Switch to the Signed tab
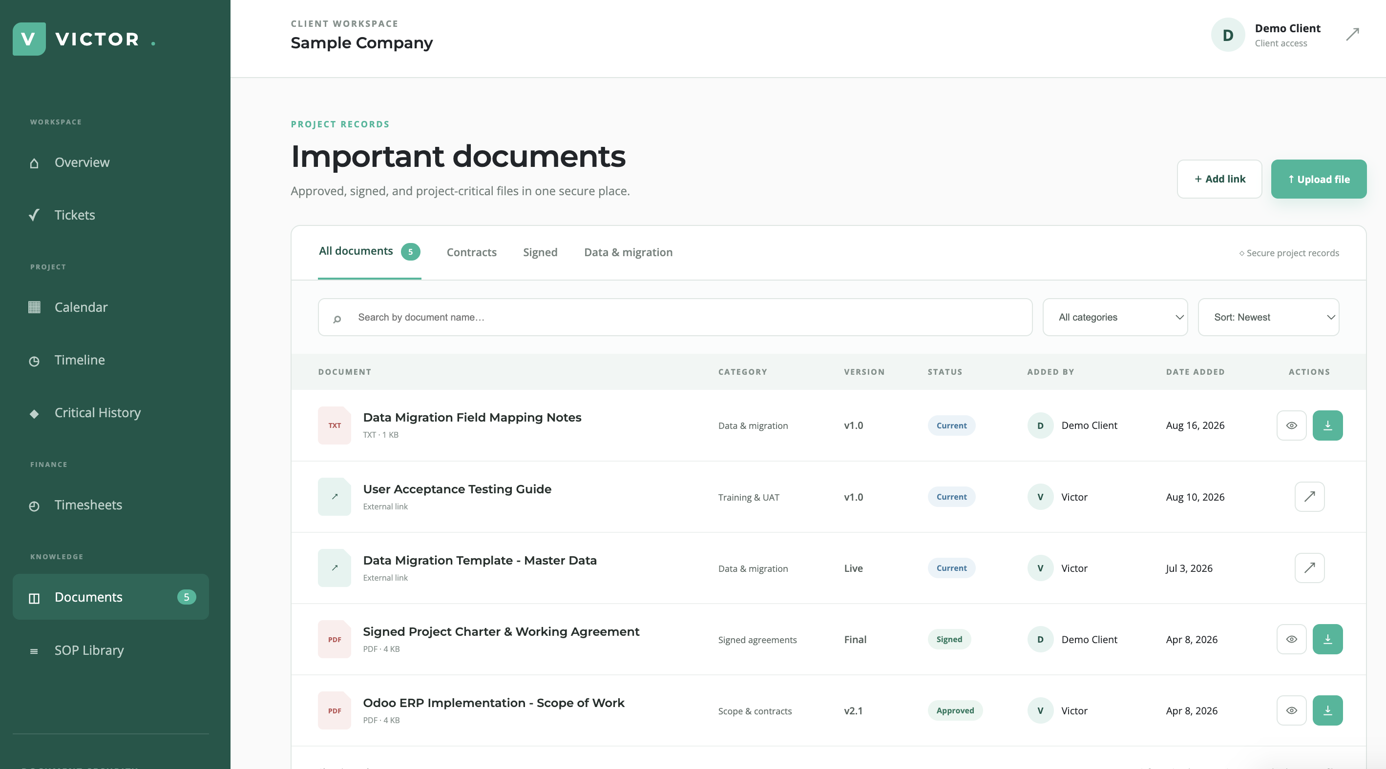 (540, 252)
